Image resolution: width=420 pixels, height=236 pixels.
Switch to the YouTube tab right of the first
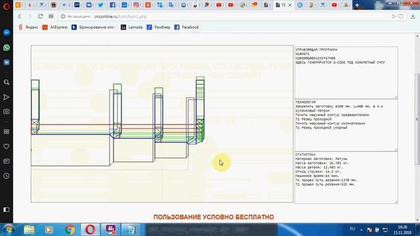(x=230, y=5)
